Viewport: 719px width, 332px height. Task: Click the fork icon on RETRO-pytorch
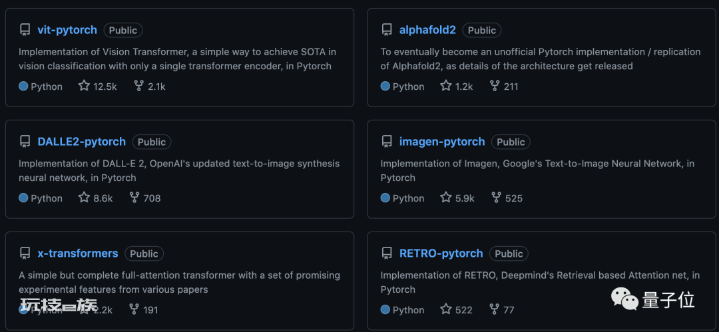[x=493, y=309]
